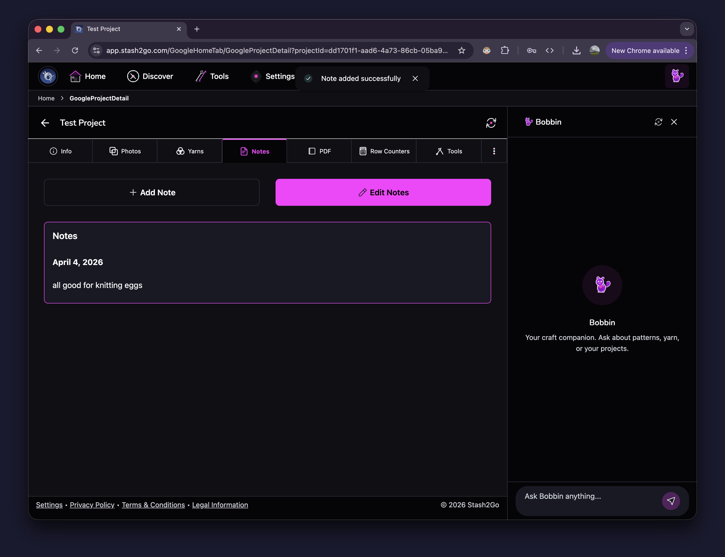Refresh the Test Project sync icon

point(491,123)
